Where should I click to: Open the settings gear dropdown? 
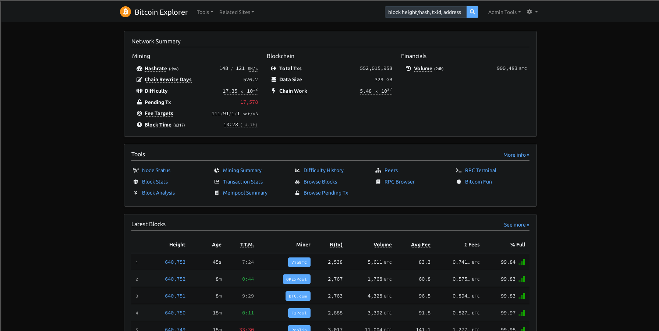[x=532, y=12]
